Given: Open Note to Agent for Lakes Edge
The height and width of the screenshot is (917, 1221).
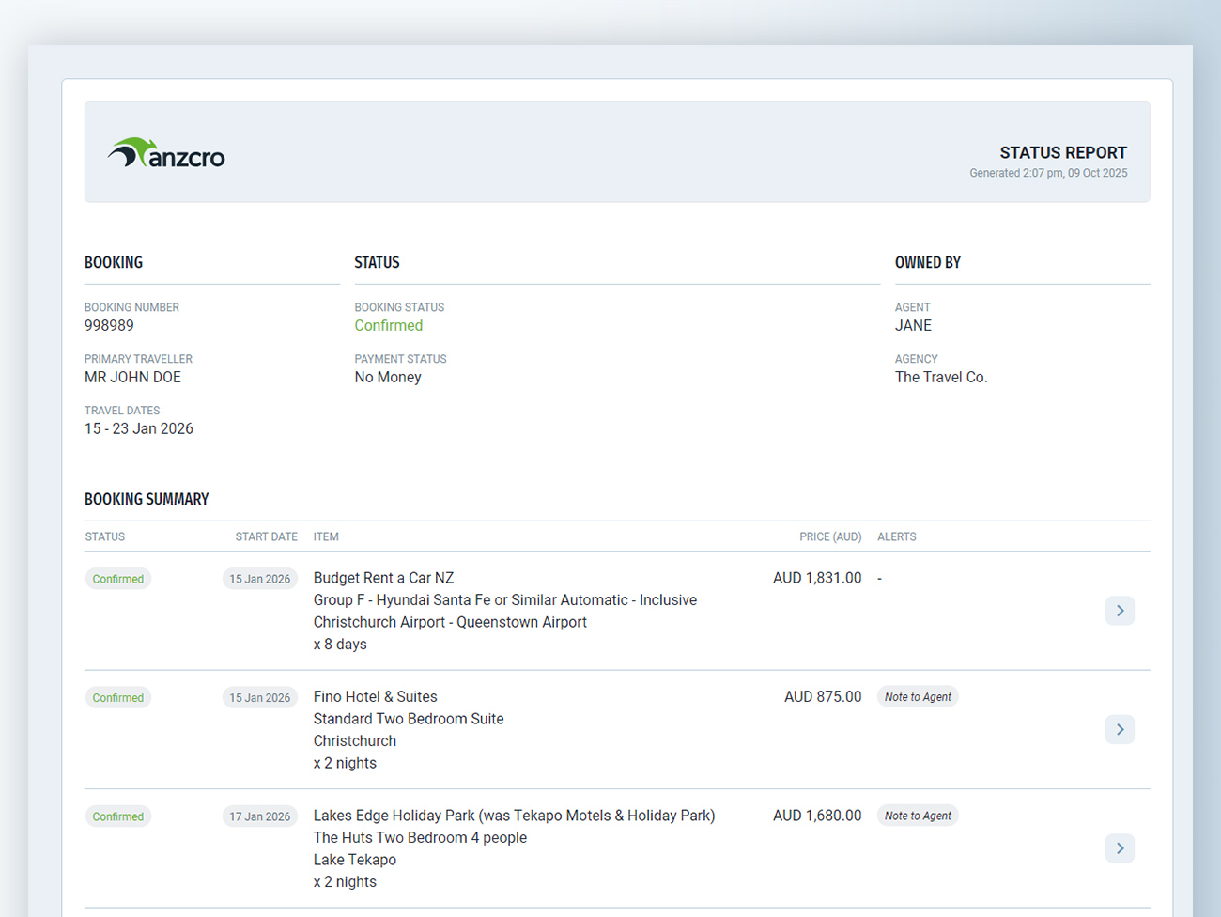Looking at the screenshot, I should (918, 816).
